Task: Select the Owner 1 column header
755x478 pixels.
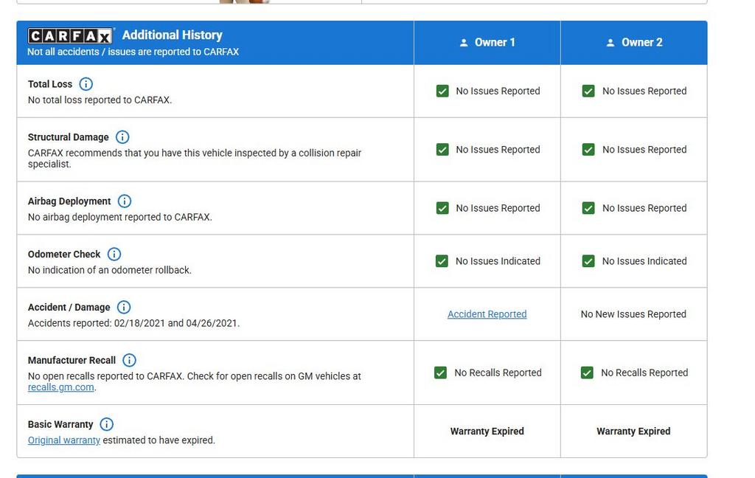Action: (x=487, y=42)
